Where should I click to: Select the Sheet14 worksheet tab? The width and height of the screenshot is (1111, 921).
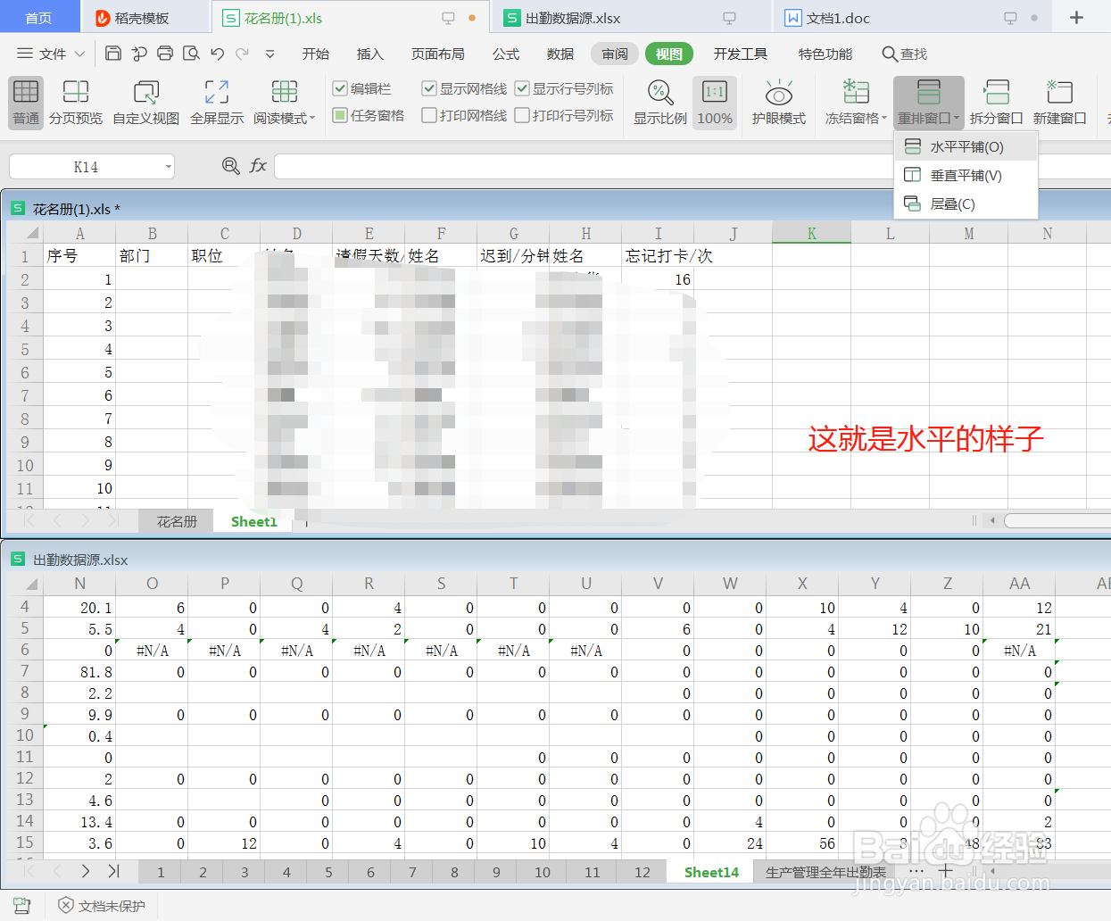(709, 871)
